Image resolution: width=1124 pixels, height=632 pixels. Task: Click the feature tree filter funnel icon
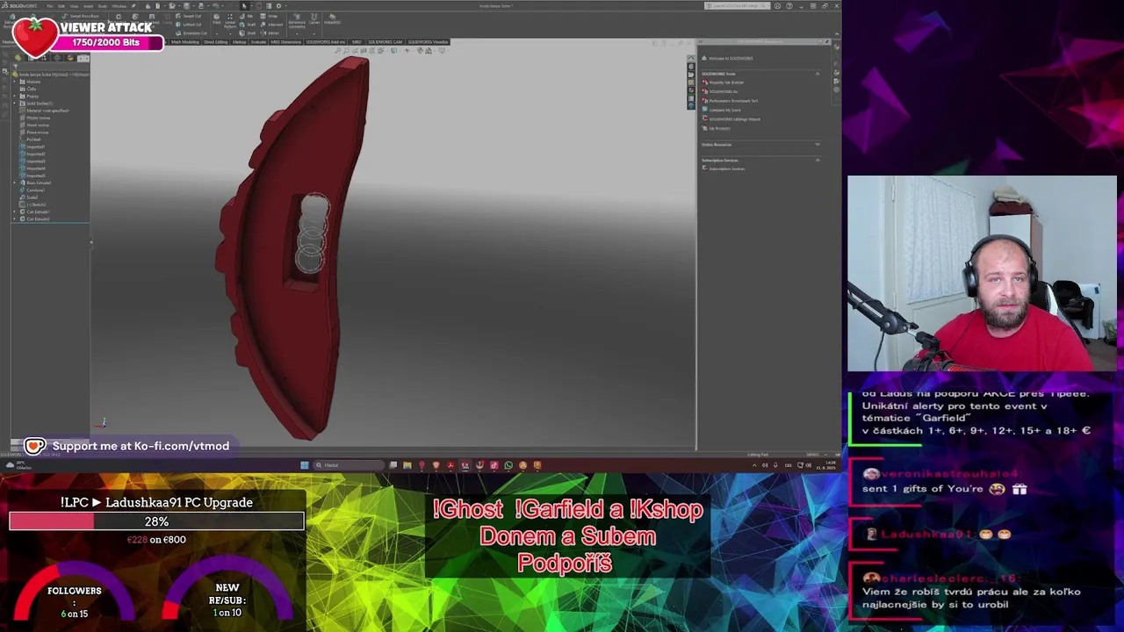pos(16,67)
